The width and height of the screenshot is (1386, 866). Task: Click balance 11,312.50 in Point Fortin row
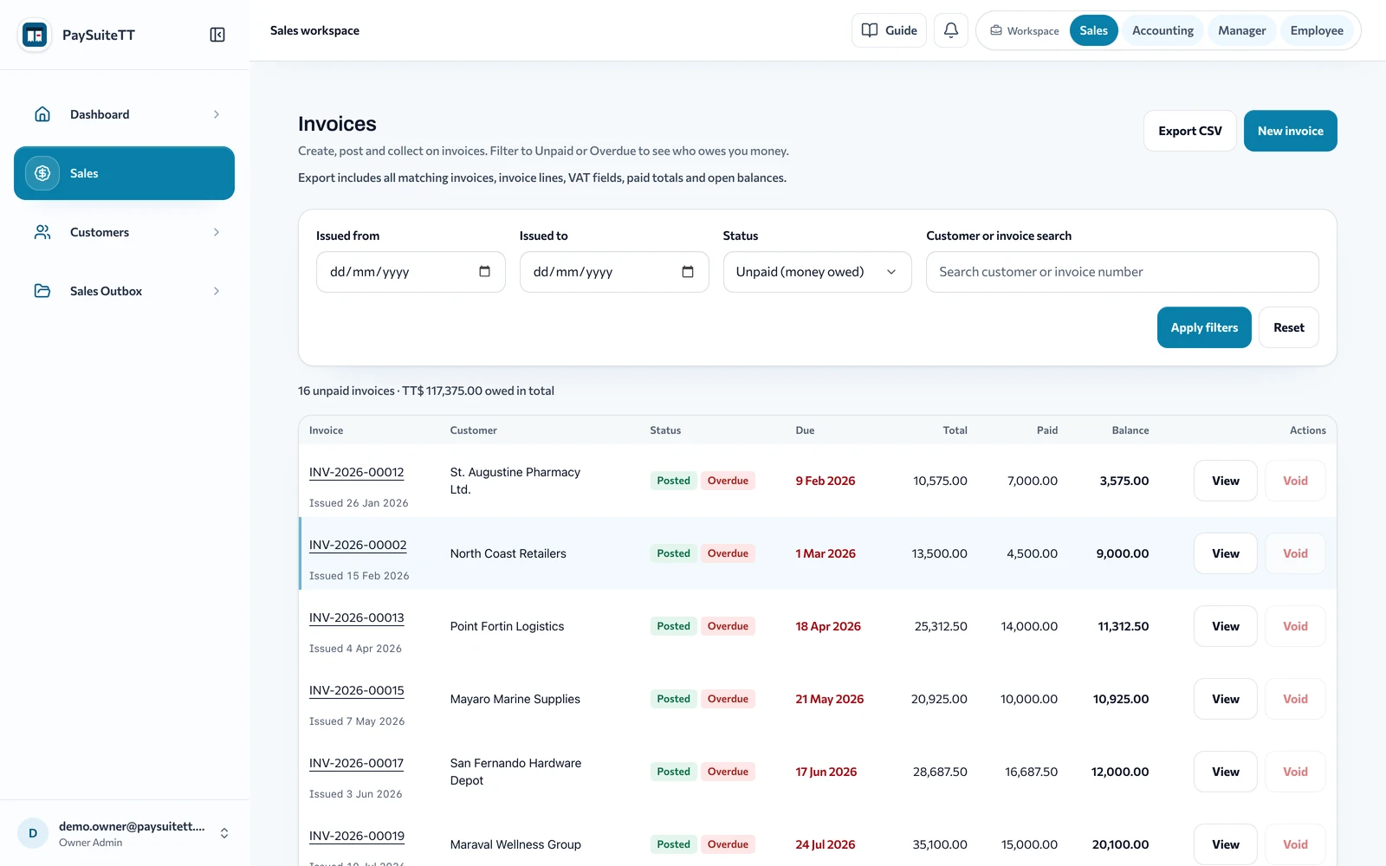pos(1124,626)
